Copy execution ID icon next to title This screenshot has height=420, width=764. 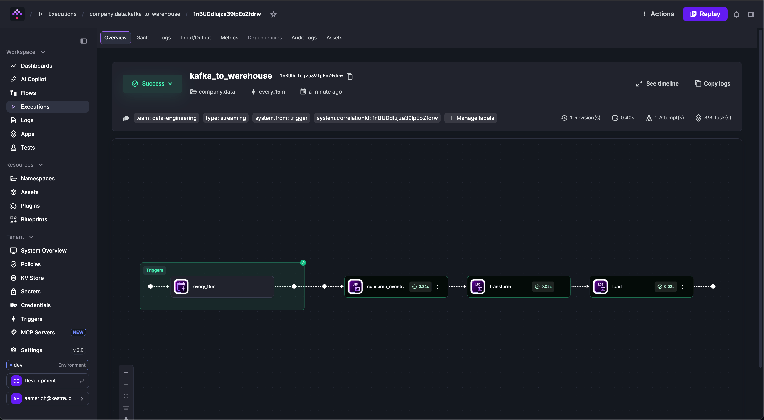point(350,76)
